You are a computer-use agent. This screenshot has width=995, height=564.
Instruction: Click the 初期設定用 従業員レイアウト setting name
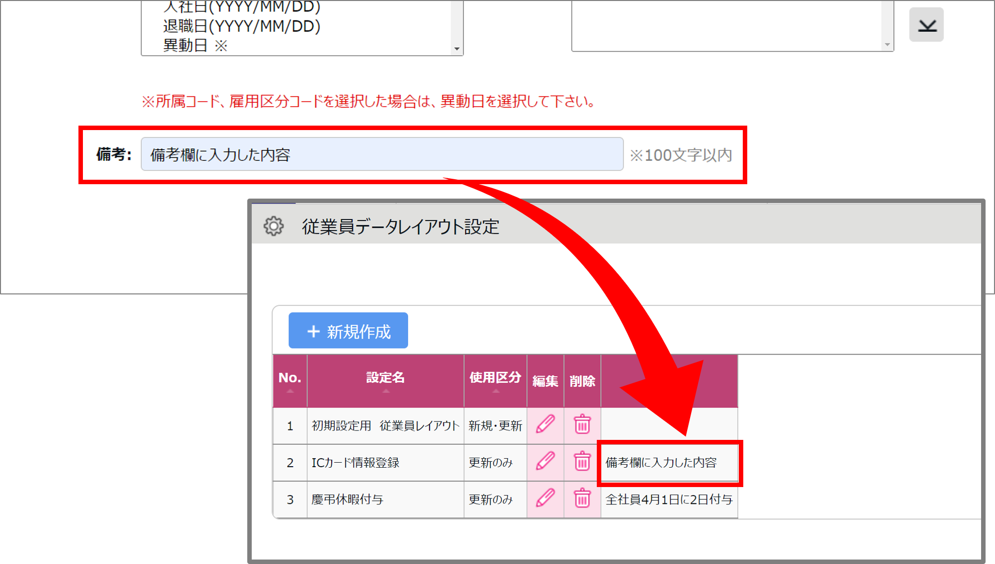pyautogui.click(x=385, y=426)
